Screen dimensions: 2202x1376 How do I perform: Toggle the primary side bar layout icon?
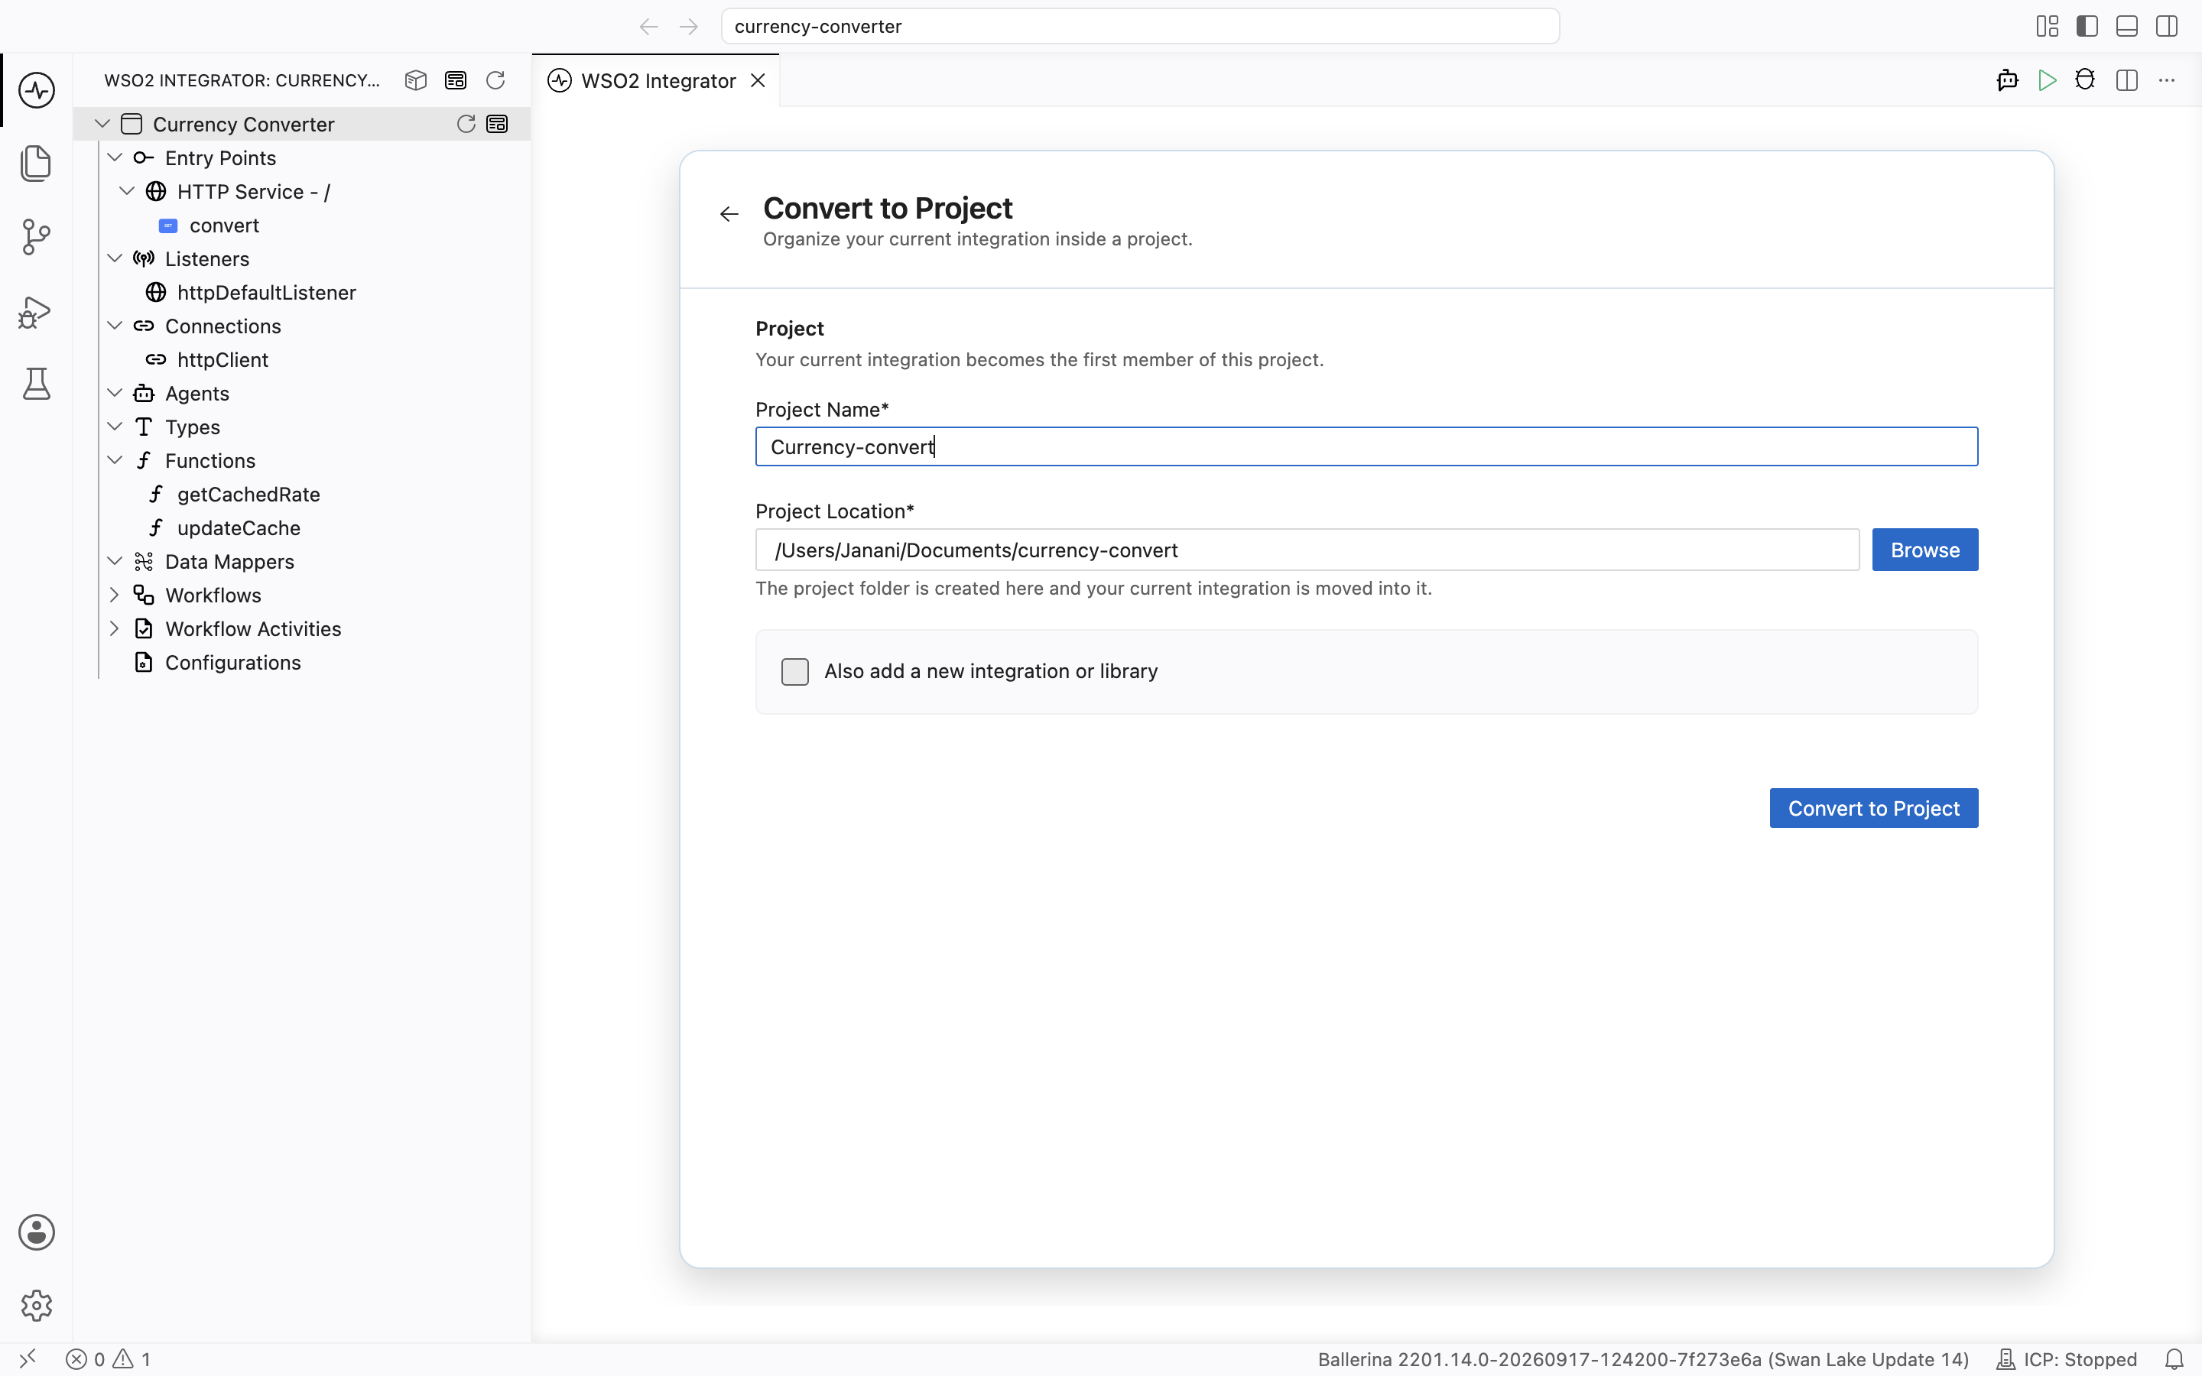coord(2087,27)
